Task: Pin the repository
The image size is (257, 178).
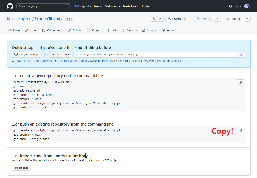Action: (157, 19)
